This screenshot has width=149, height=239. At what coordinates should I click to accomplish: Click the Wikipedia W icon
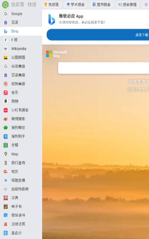6,49
